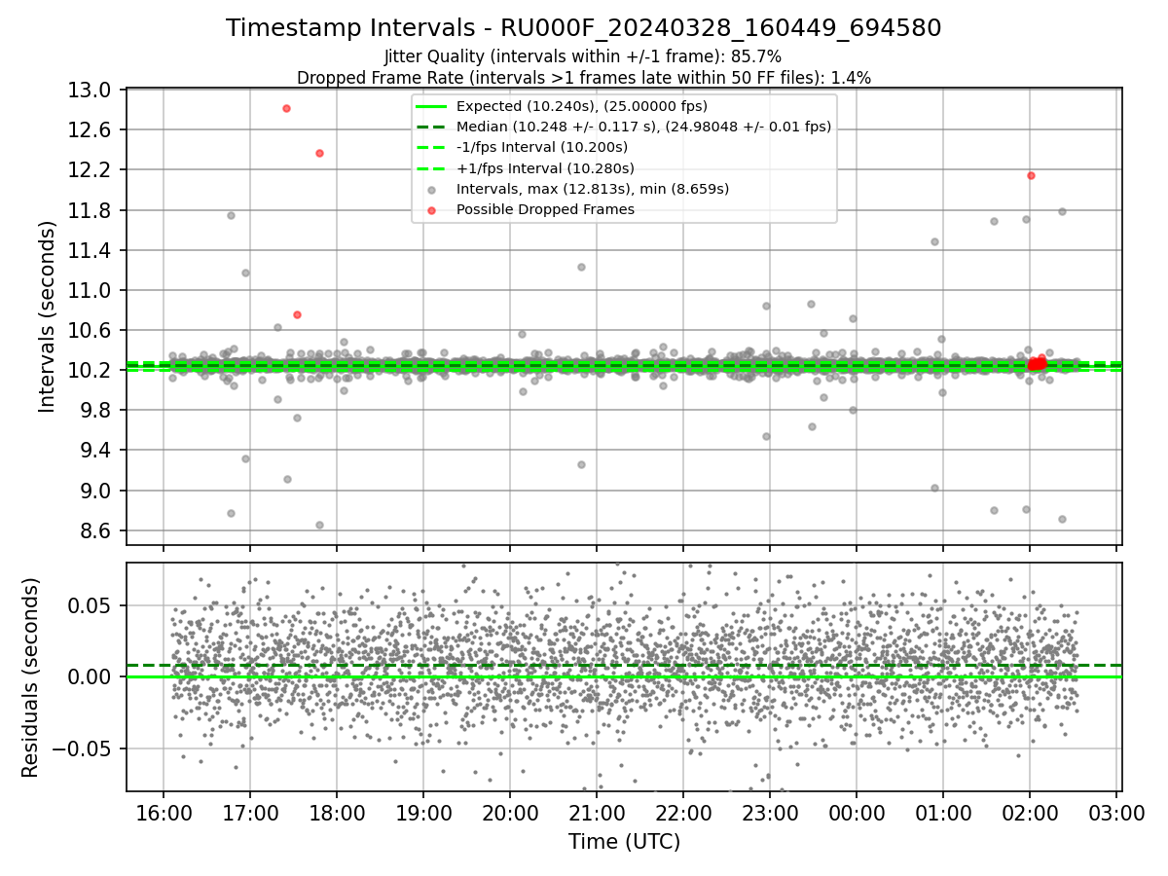Click the dark green dashed sample beside "Median"

pos(431,128)
